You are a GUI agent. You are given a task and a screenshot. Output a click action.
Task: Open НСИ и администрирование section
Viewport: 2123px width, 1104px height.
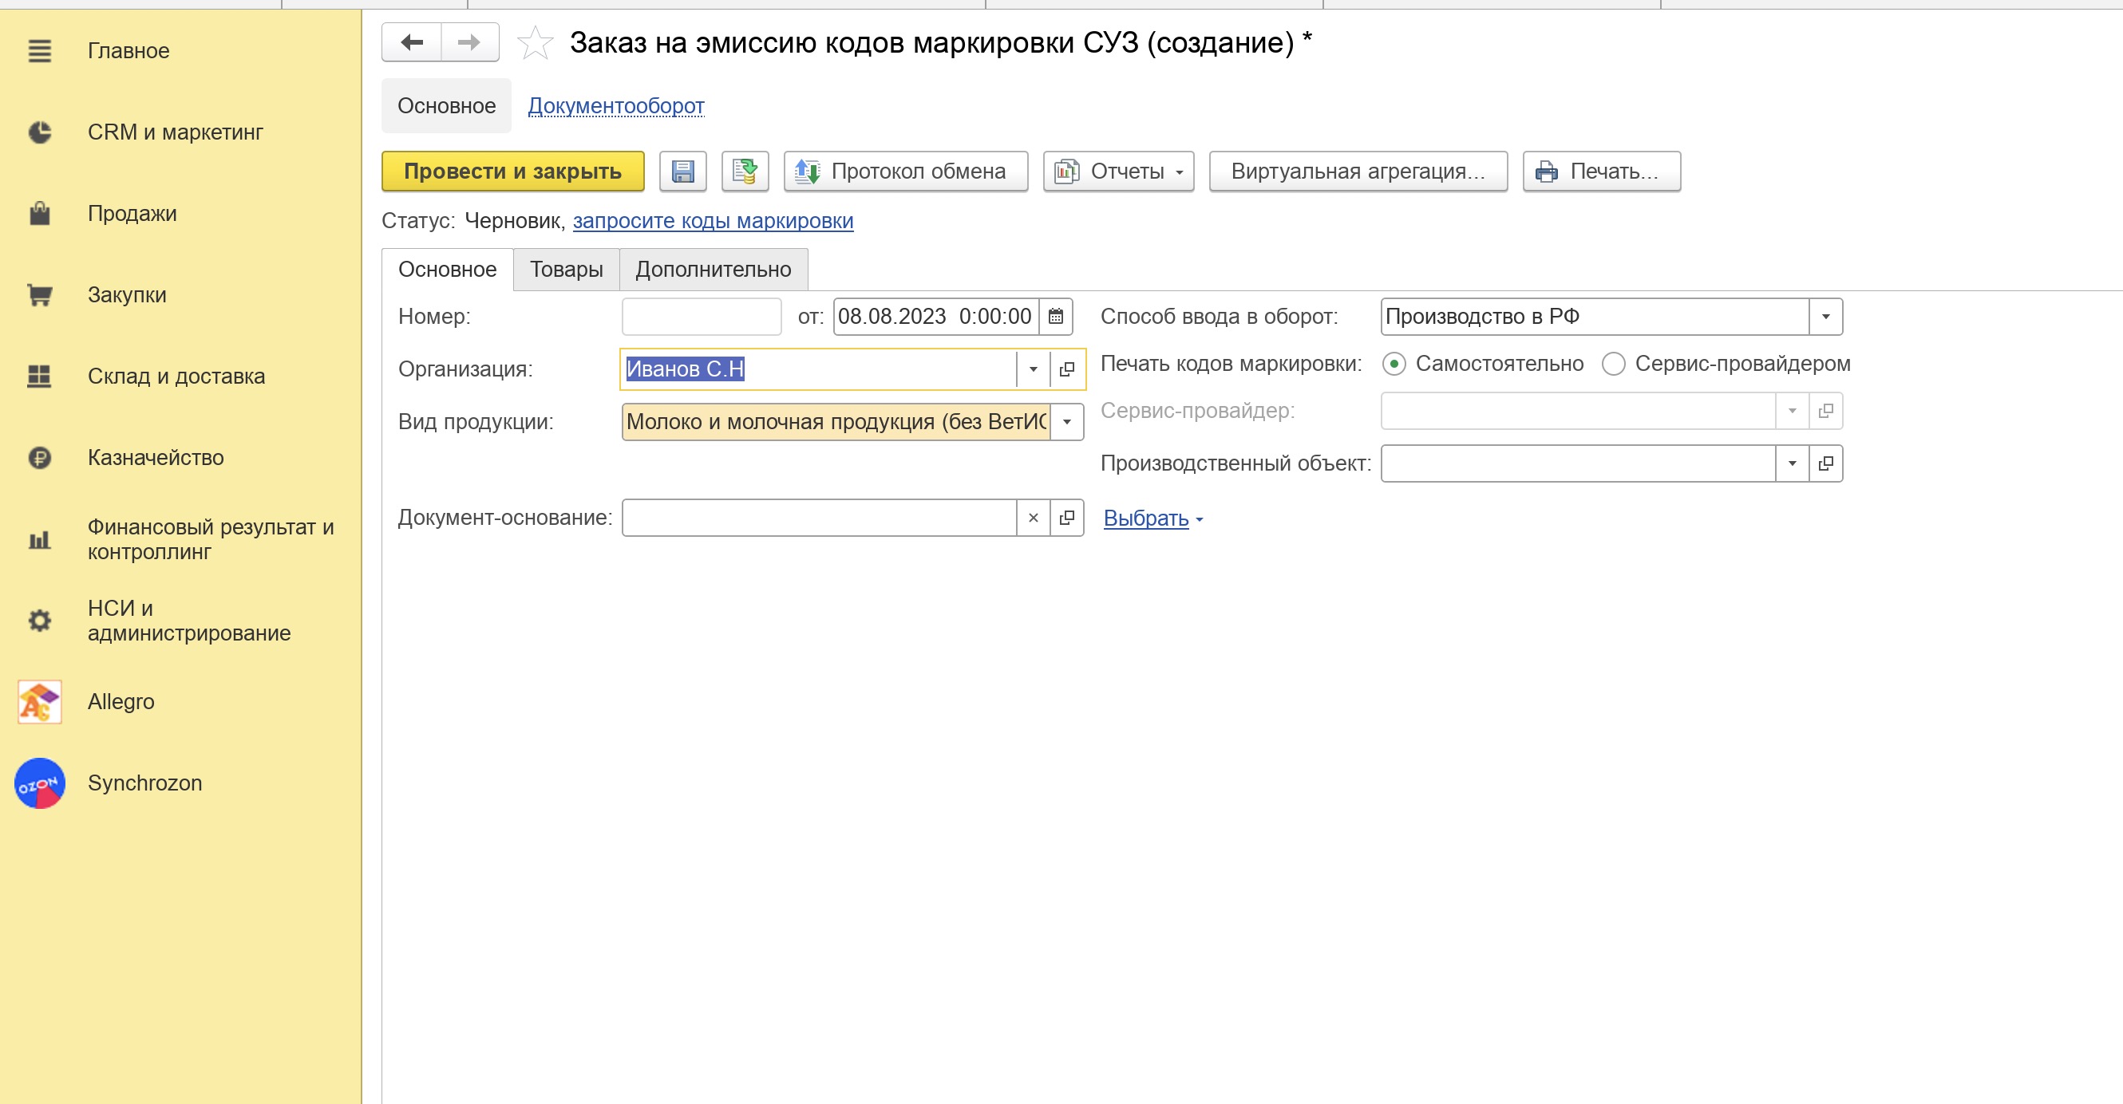pos(188,621)
